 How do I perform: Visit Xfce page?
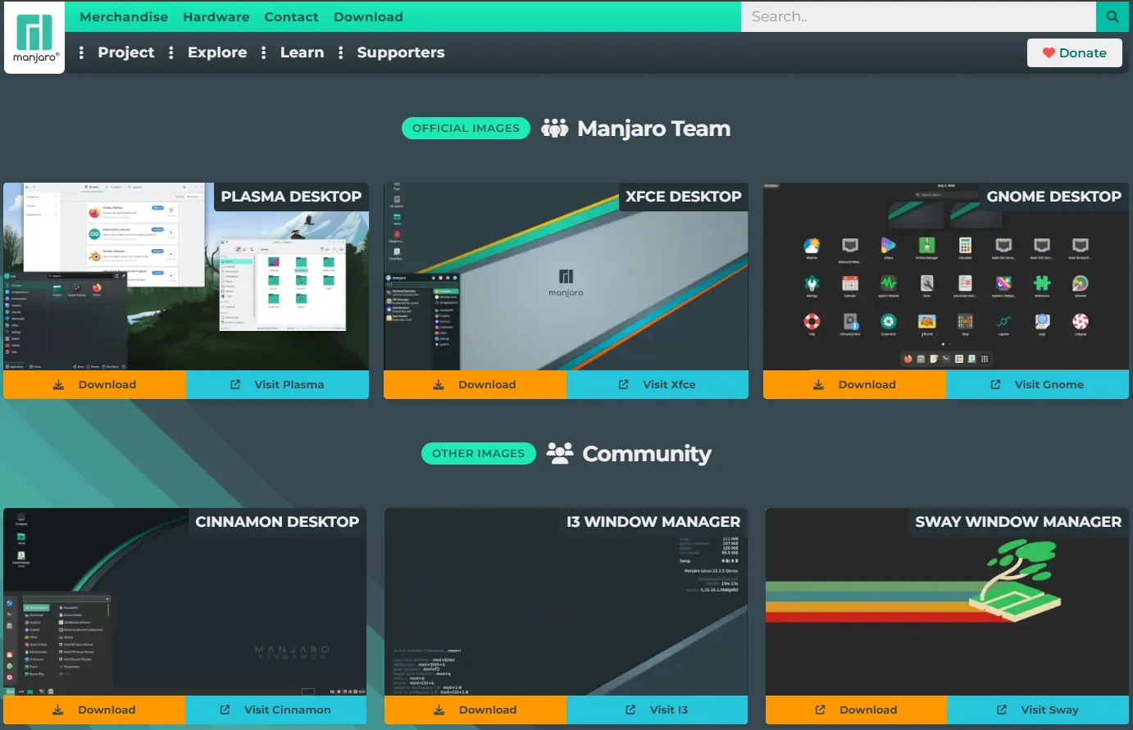click(658, 384)
